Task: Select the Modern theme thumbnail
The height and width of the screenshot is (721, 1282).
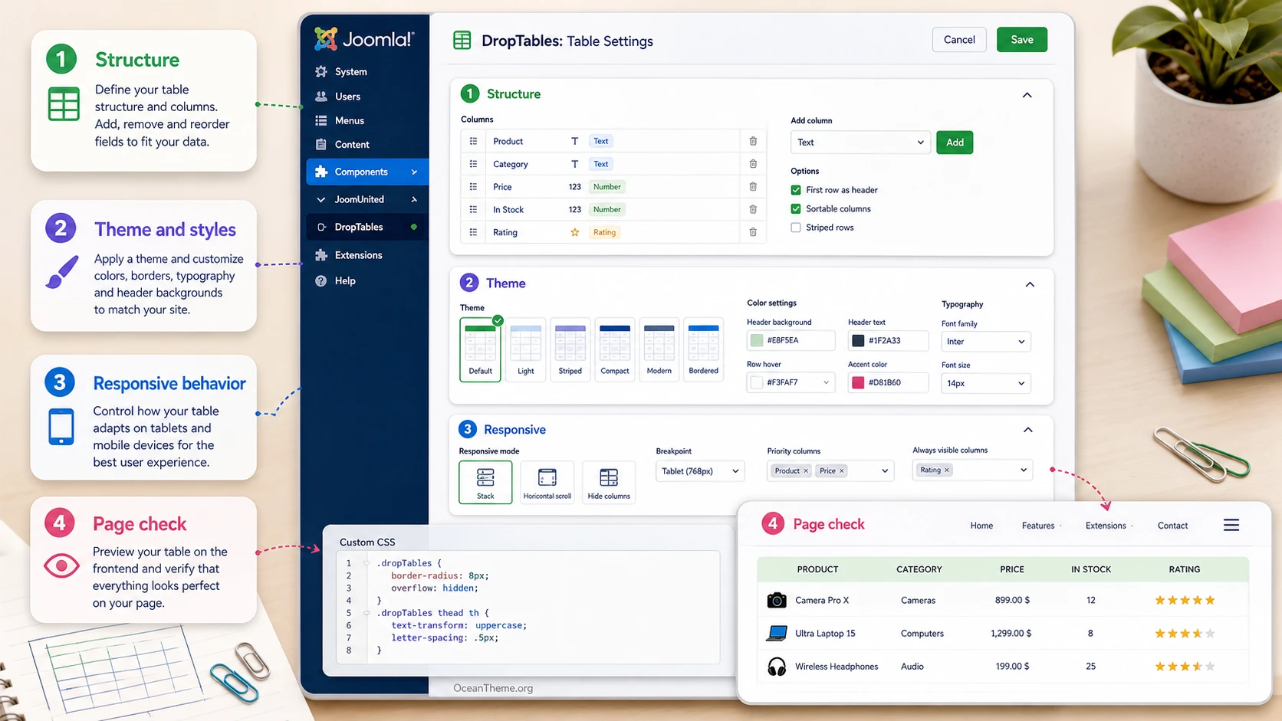Action: pos(659,349)
